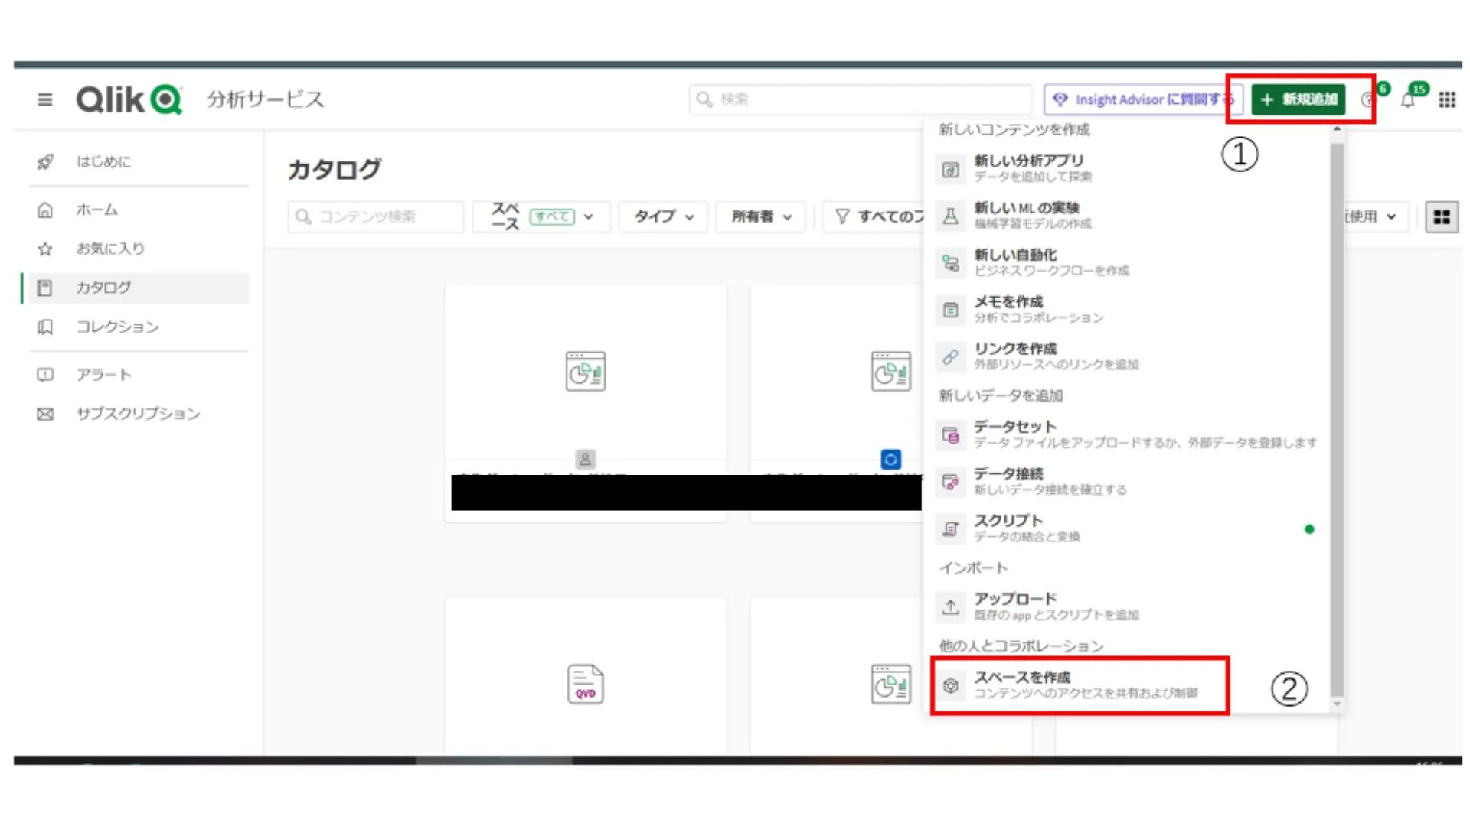Open the QVD file thumbnail in the catalog

(584, 684)
